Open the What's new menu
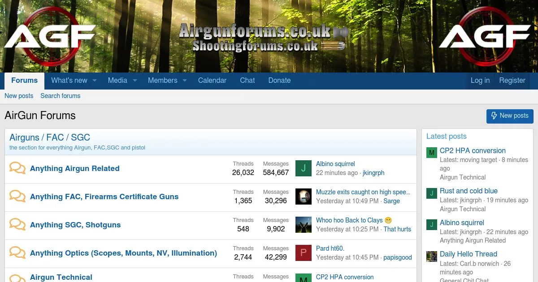 tap(69, 81)
